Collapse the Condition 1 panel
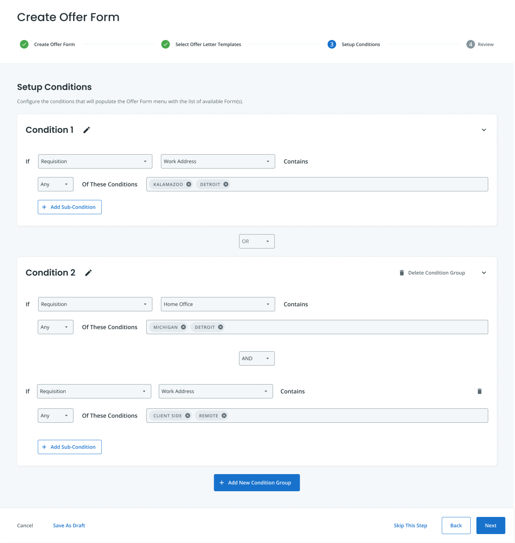 [x=484, y=130]
